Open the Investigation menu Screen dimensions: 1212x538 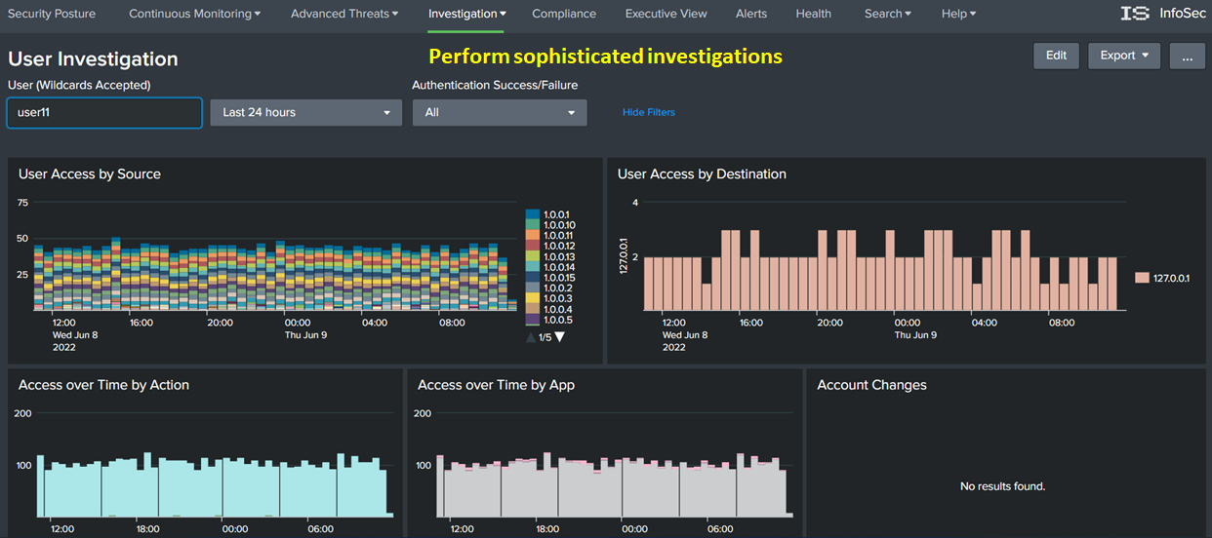pos(466,14)
